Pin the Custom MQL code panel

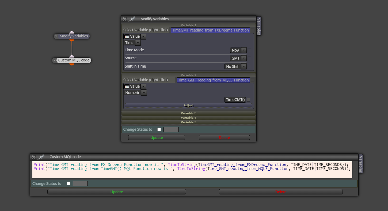[x=41, y=157]
